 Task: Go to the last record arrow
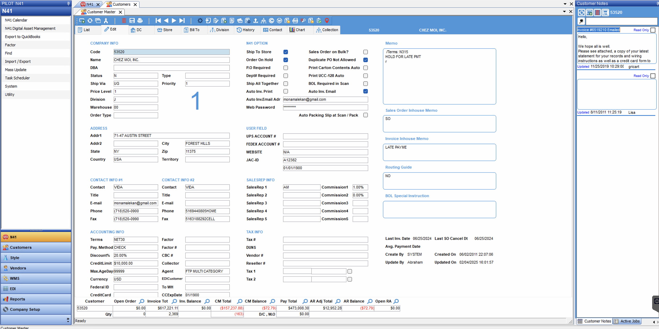coord(182,21)
